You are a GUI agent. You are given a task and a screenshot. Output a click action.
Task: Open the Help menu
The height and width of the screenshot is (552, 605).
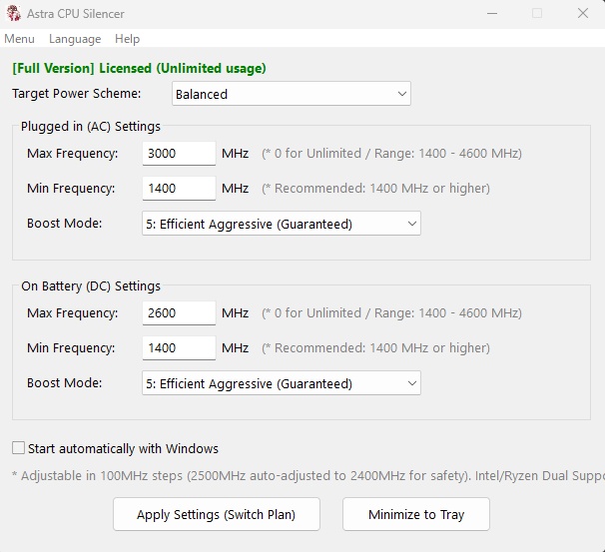click(128, 39)
